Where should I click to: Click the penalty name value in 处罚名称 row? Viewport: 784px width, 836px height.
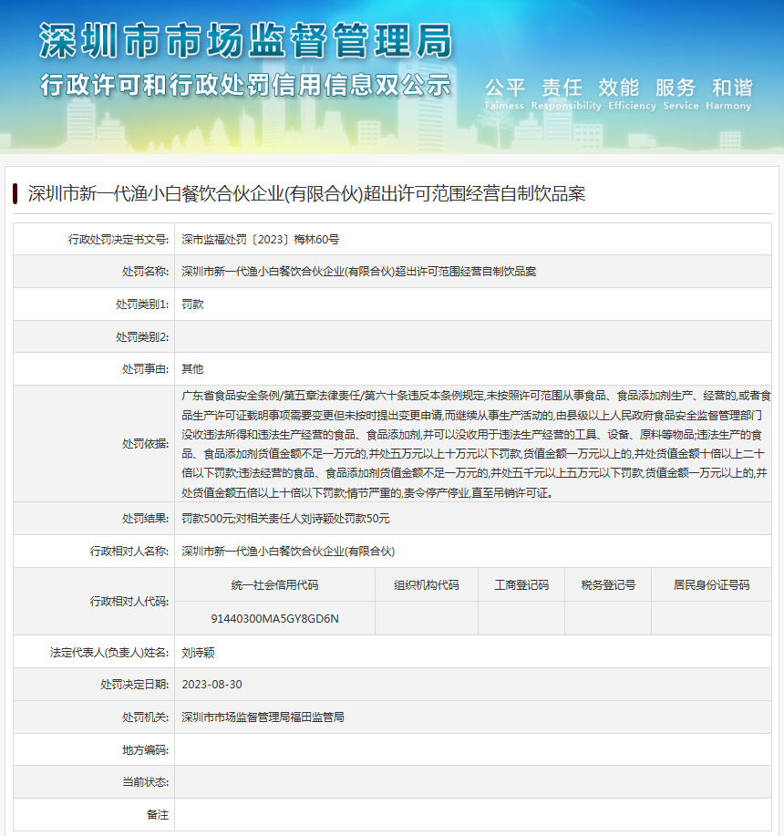tap(358, 272)
